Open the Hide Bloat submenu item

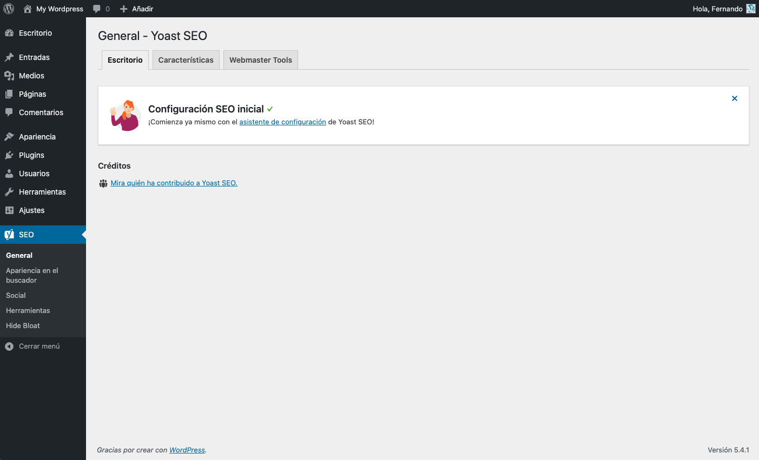click(x=23, y=326)
